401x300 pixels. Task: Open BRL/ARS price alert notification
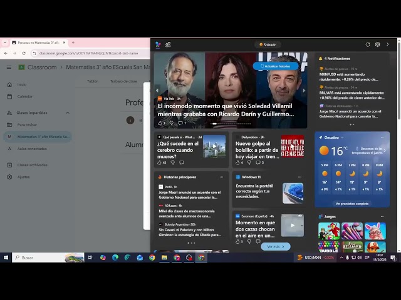pos(352,95)
